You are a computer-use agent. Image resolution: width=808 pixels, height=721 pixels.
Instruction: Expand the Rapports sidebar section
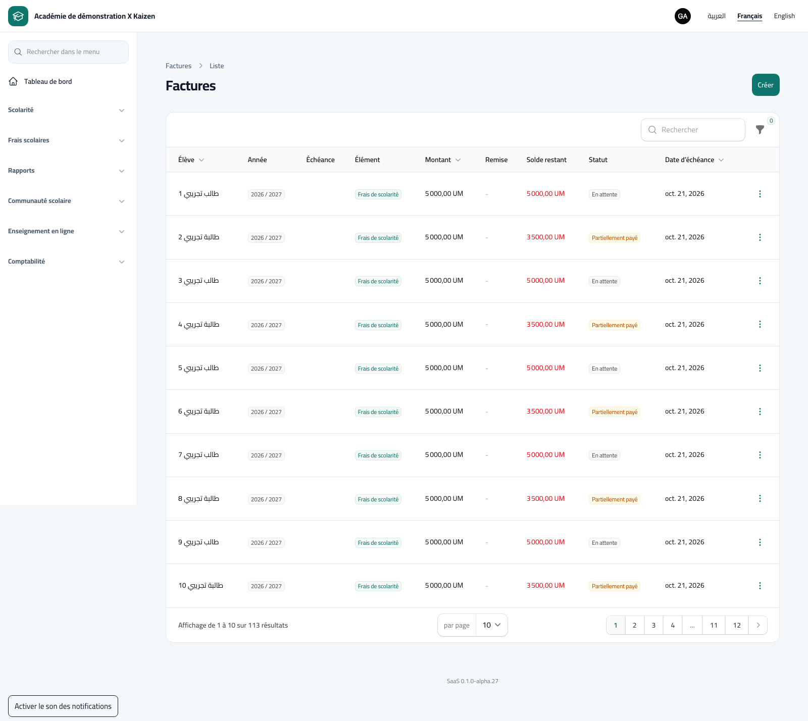click(x=66, y=171)
